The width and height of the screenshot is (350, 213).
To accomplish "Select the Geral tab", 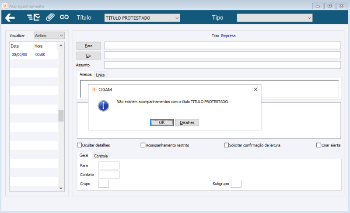I will tap(84, 155).
